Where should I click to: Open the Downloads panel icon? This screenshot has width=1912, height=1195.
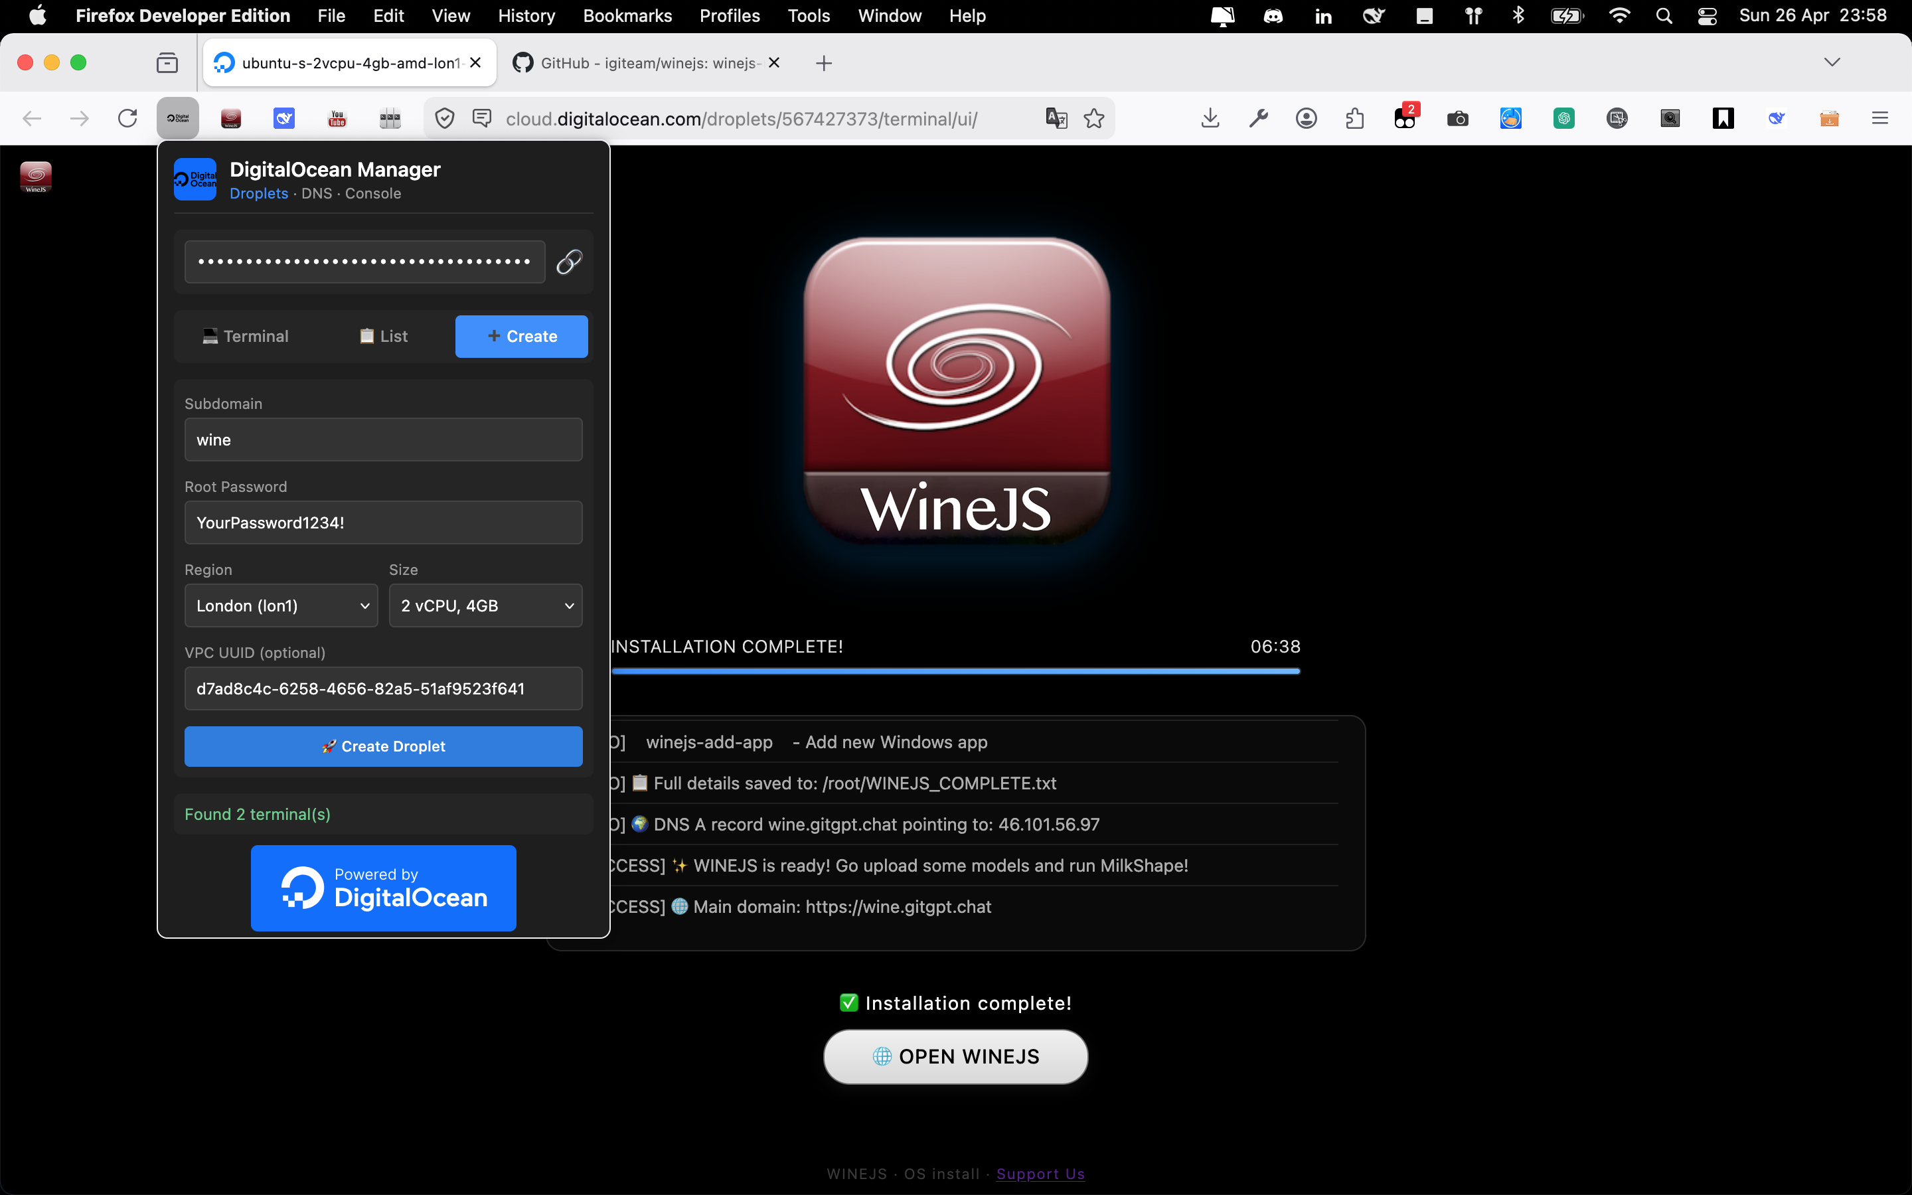(x=1210, y=119)
